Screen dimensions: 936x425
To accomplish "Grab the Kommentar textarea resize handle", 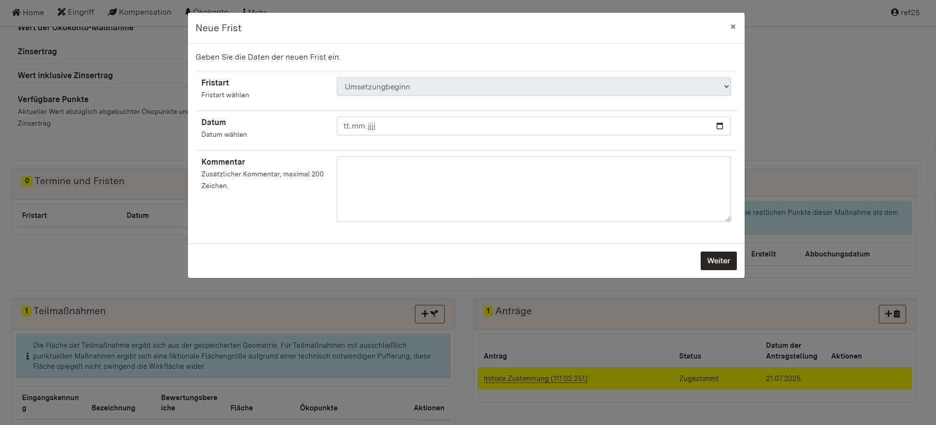I will click(x=728, y=219).
